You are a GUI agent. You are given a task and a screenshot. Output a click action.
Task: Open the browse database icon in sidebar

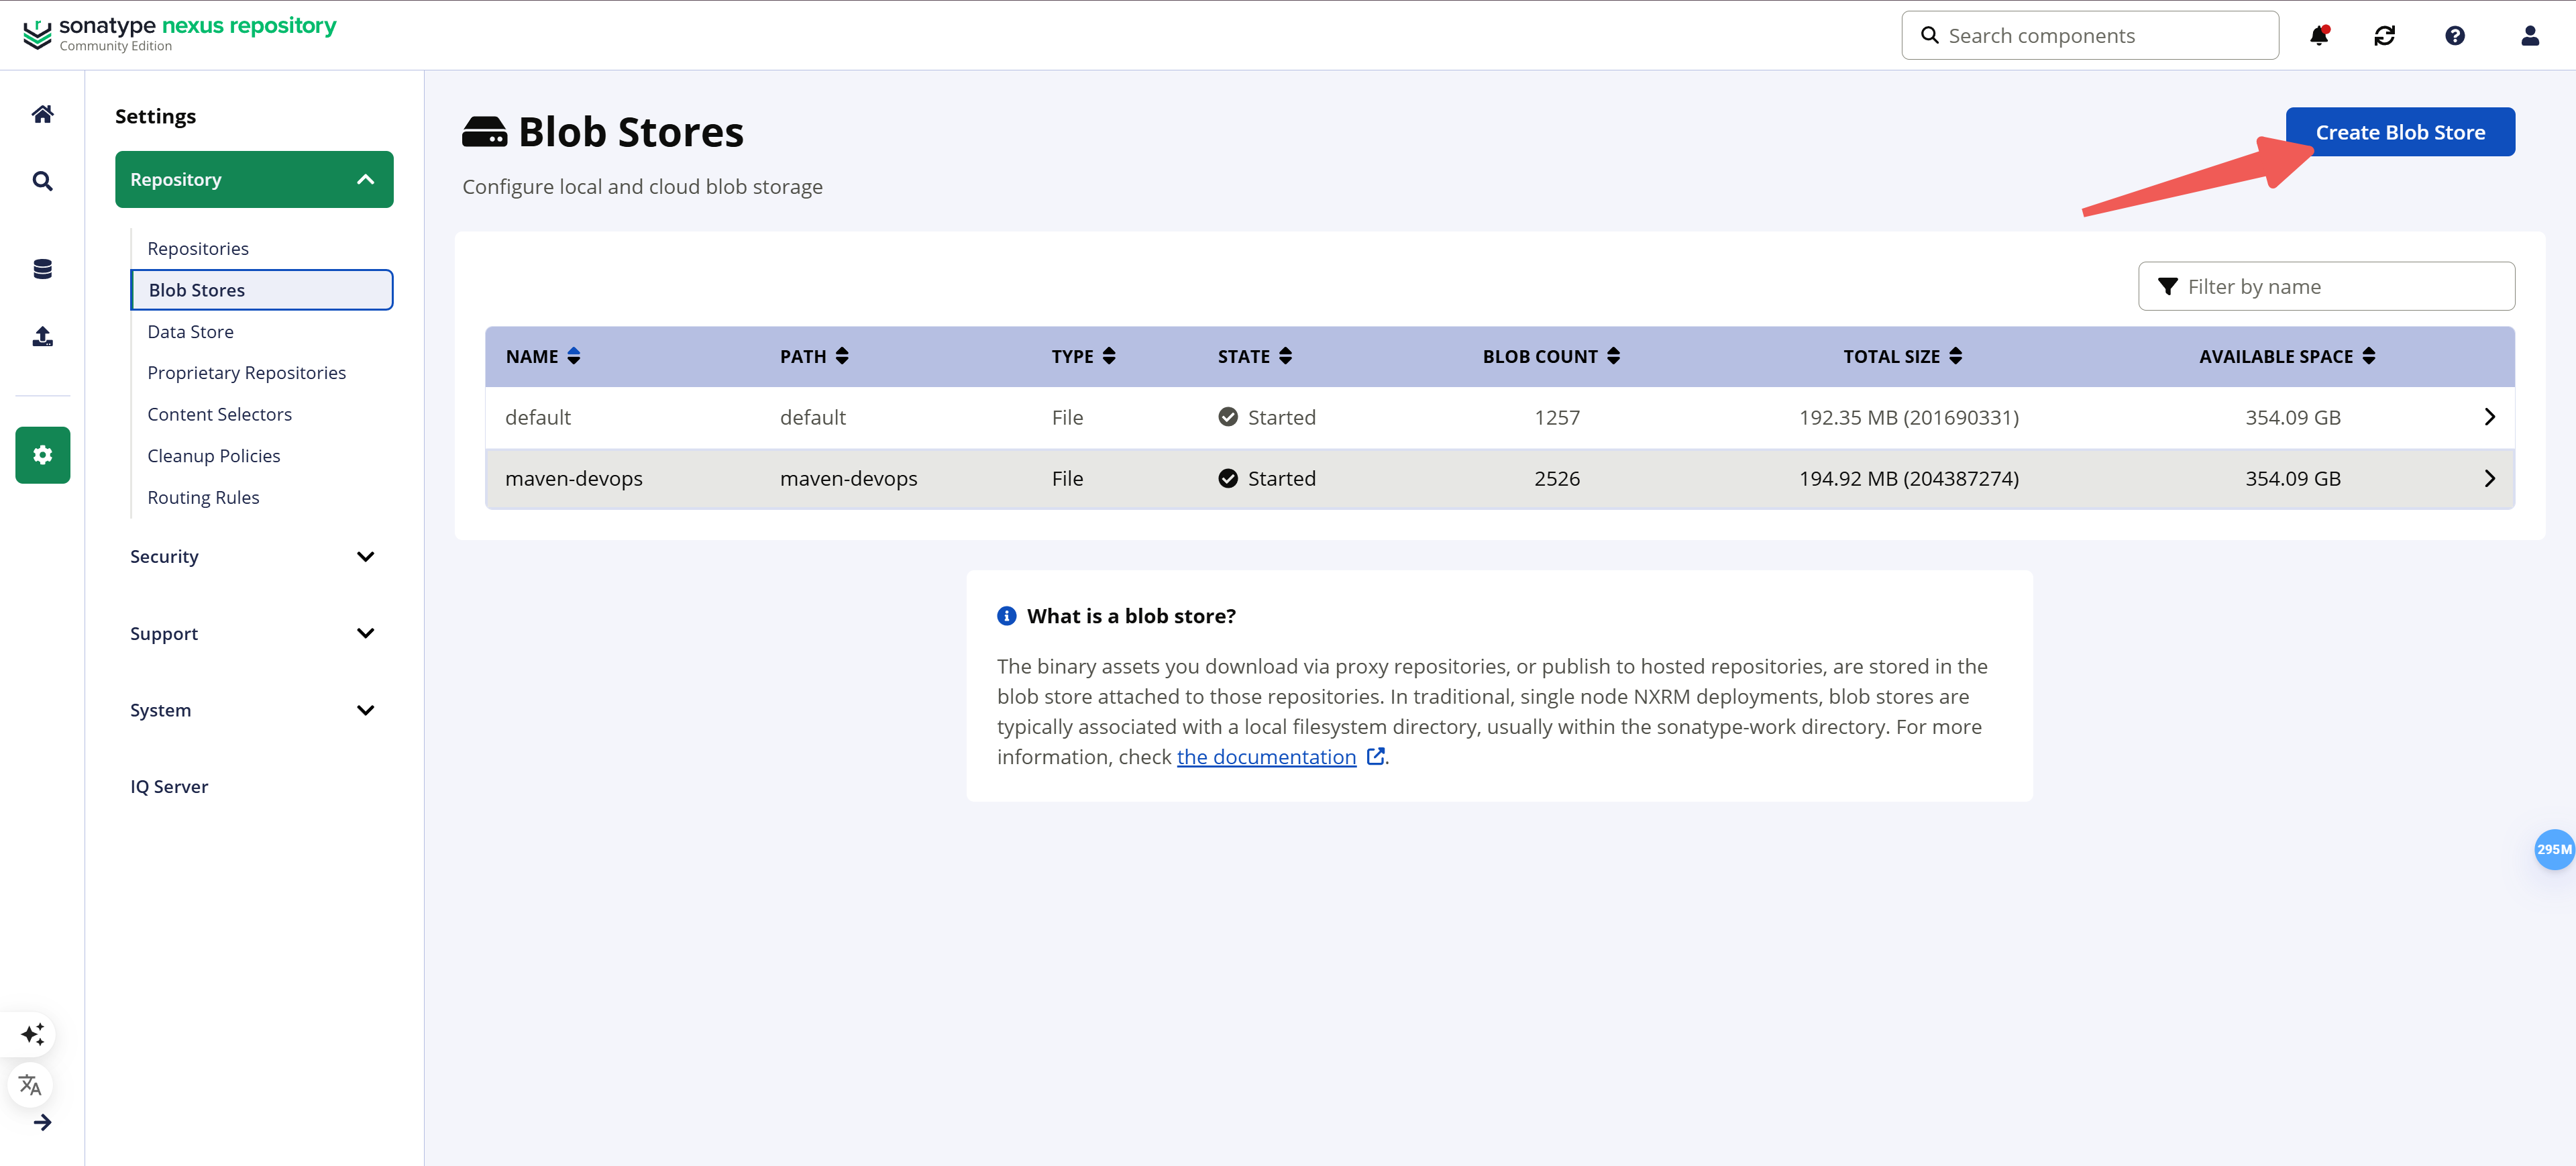(42, 268)
